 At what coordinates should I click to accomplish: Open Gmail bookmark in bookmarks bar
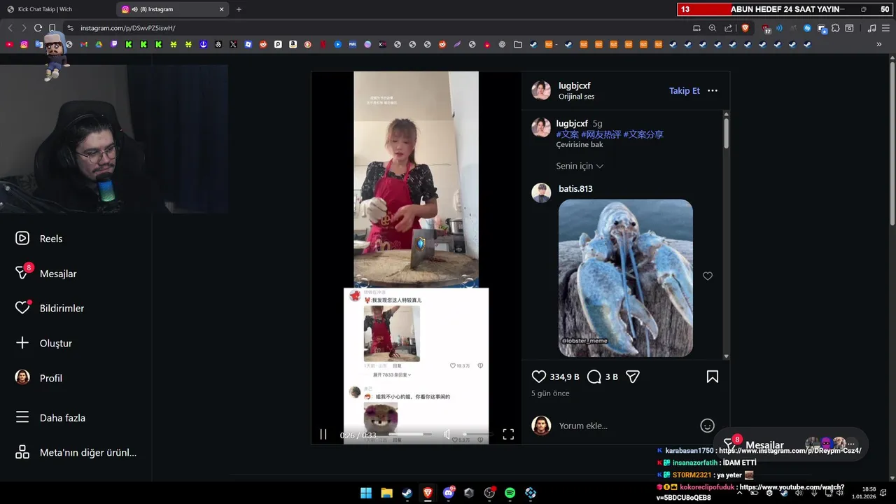[84, 44]
